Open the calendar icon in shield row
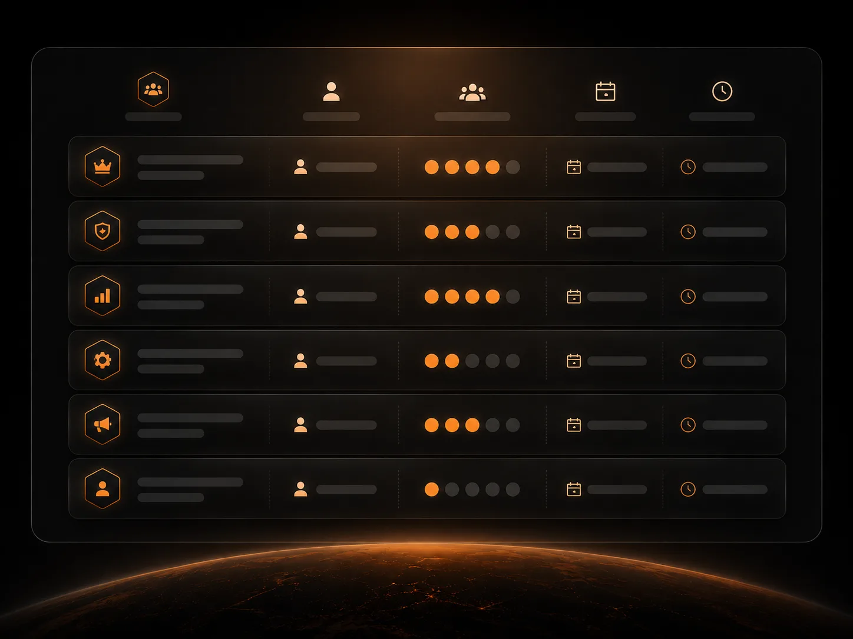Viewport: 853px width, 639px height. pyautogui.click(x=574, y=232)
